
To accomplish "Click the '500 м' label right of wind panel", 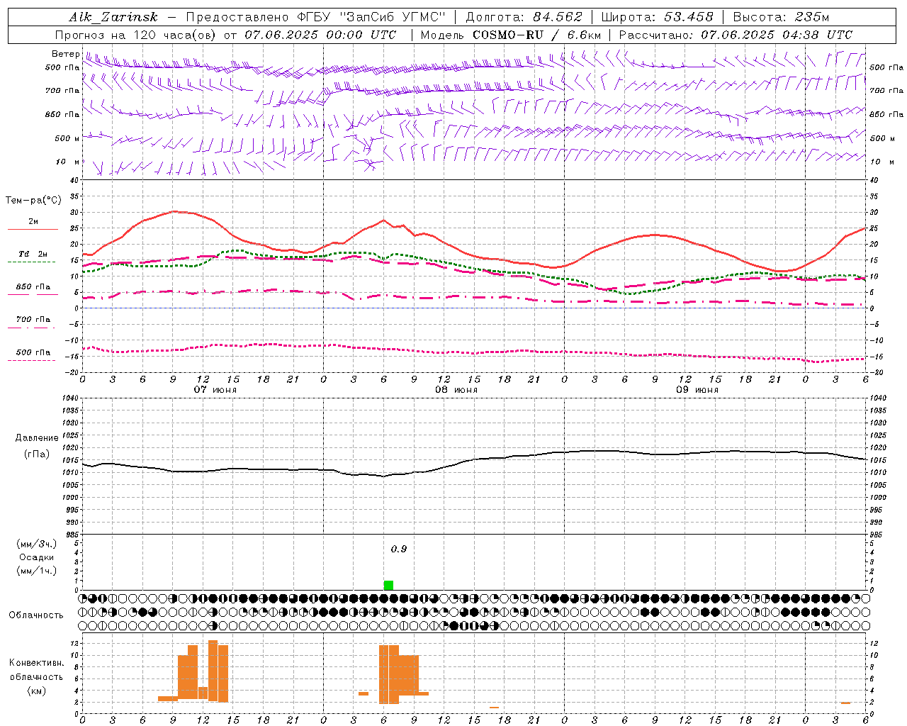I will point(881,138).
